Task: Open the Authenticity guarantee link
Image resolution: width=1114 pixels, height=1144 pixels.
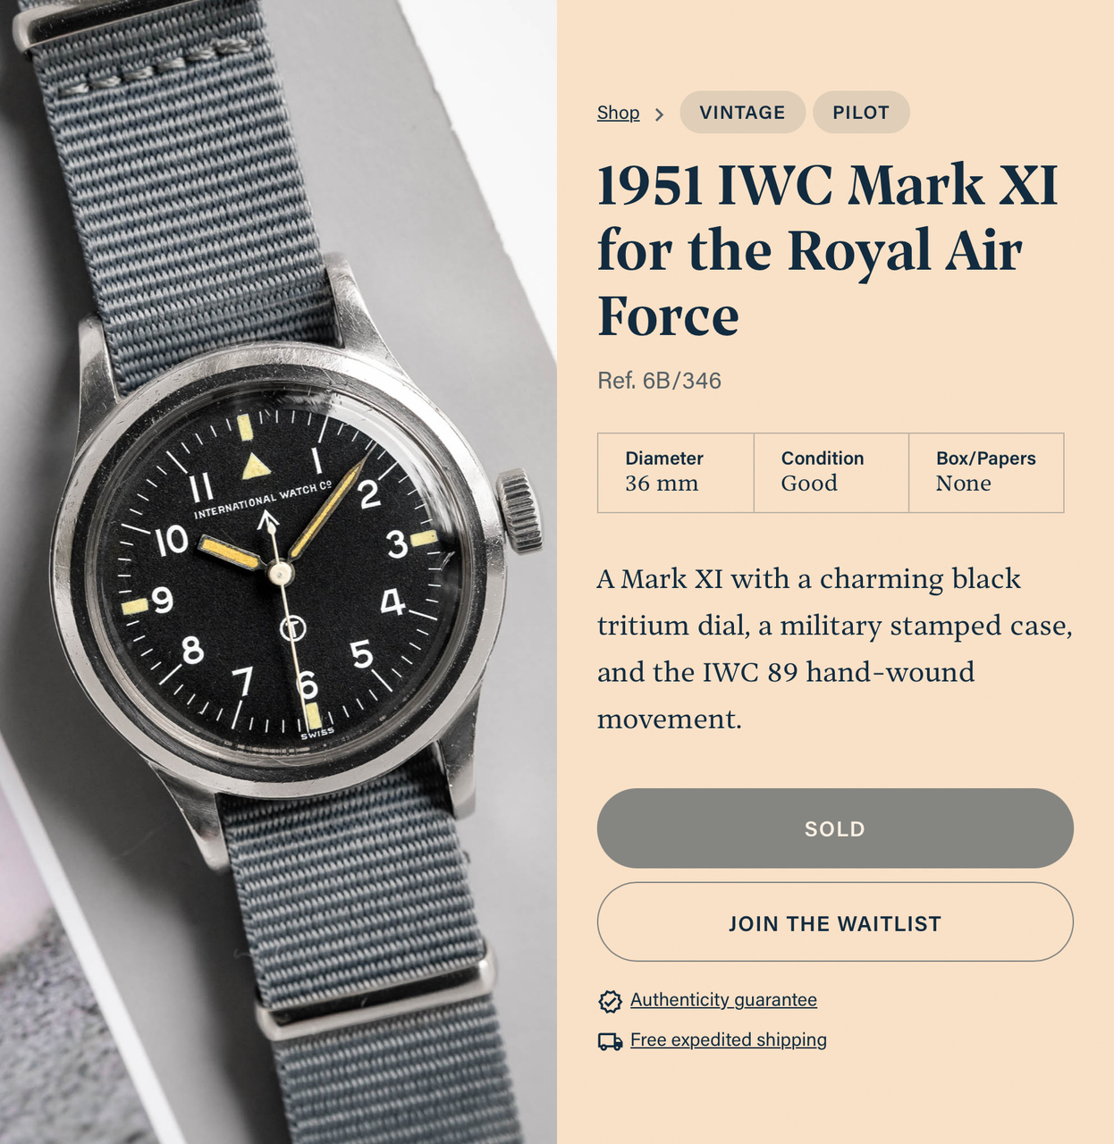Action: 723,1000
